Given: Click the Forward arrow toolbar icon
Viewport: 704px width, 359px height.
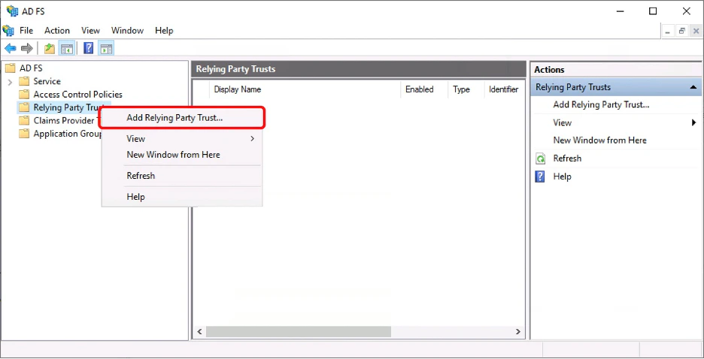Looking at the screenshot, I should [x=27, y=48].
